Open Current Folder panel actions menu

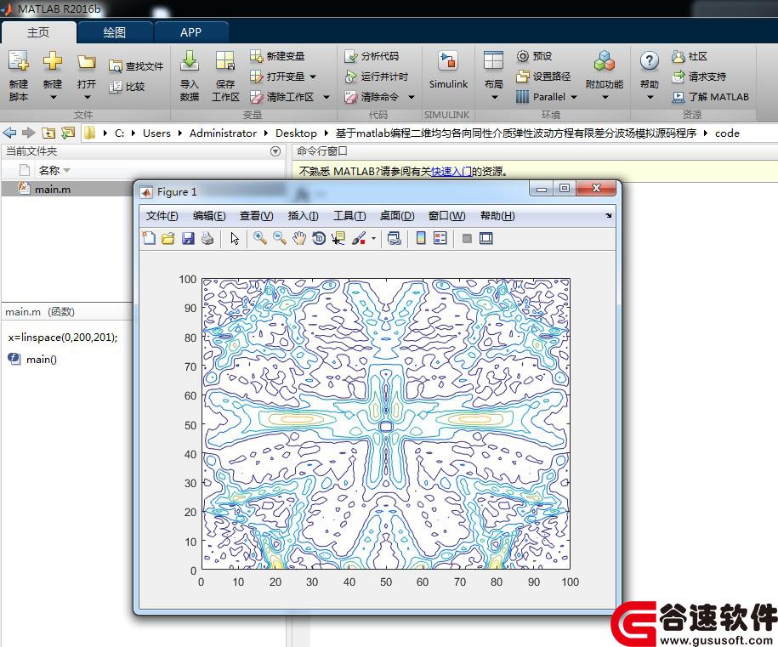click(x=275, y=151)
